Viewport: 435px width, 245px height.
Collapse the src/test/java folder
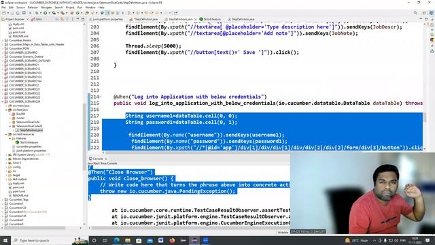click(7, 110)
